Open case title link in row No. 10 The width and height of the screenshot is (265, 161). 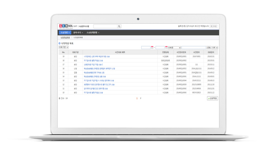tap(96, 92)
